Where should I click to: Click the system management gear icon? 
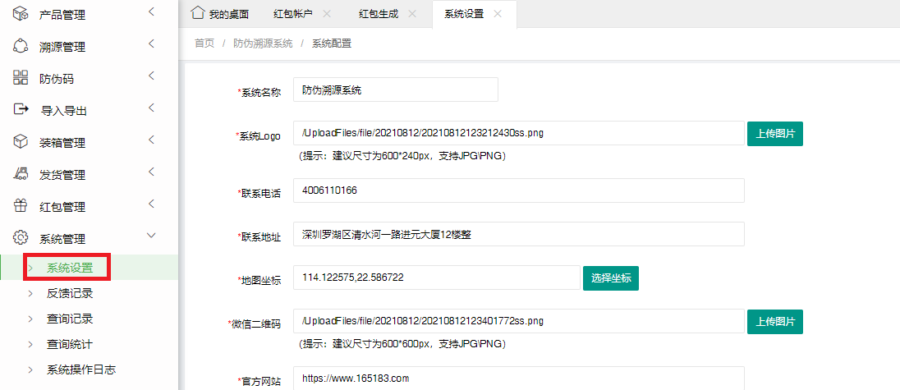point(21,238)
